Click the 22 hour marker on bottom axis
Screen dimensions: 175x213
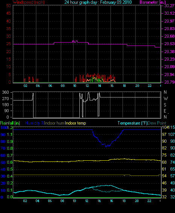pos(149,201)
